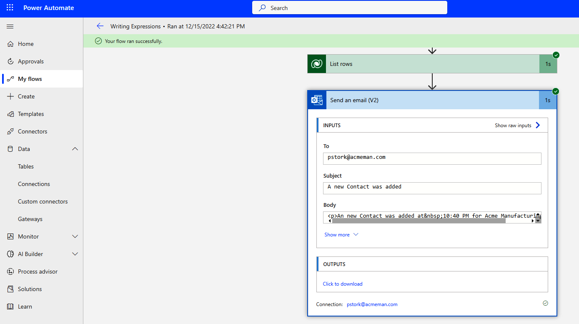The height and width of the screenshot is (324, 579).
Task: Open Approvals in the navigation
Action: click(x=31, y=61)
